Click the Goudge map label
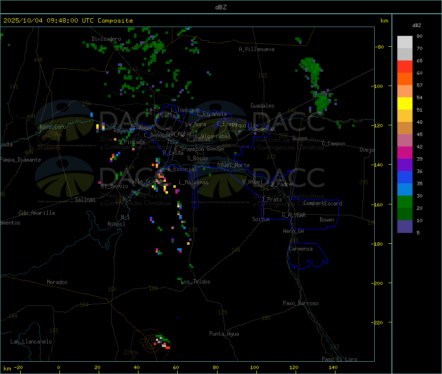 coord(215,148)
